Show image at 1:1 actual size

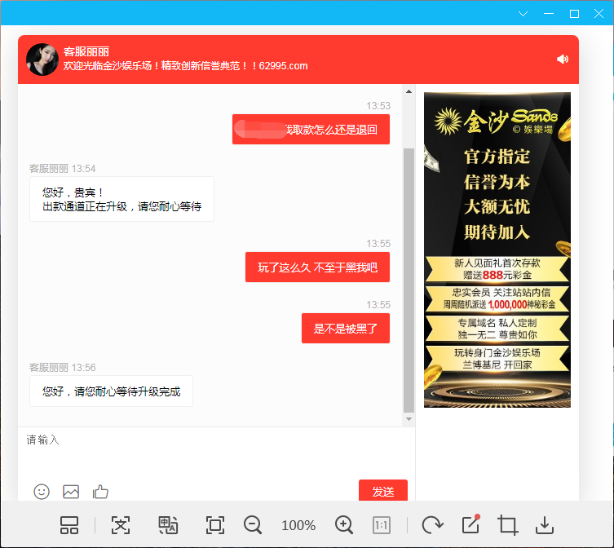point(382,525)
